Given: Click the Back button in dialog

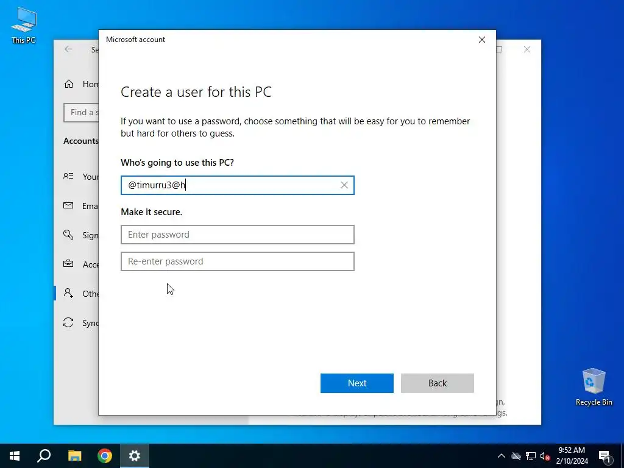Looking at the screenshot, I should pos(438,383).
